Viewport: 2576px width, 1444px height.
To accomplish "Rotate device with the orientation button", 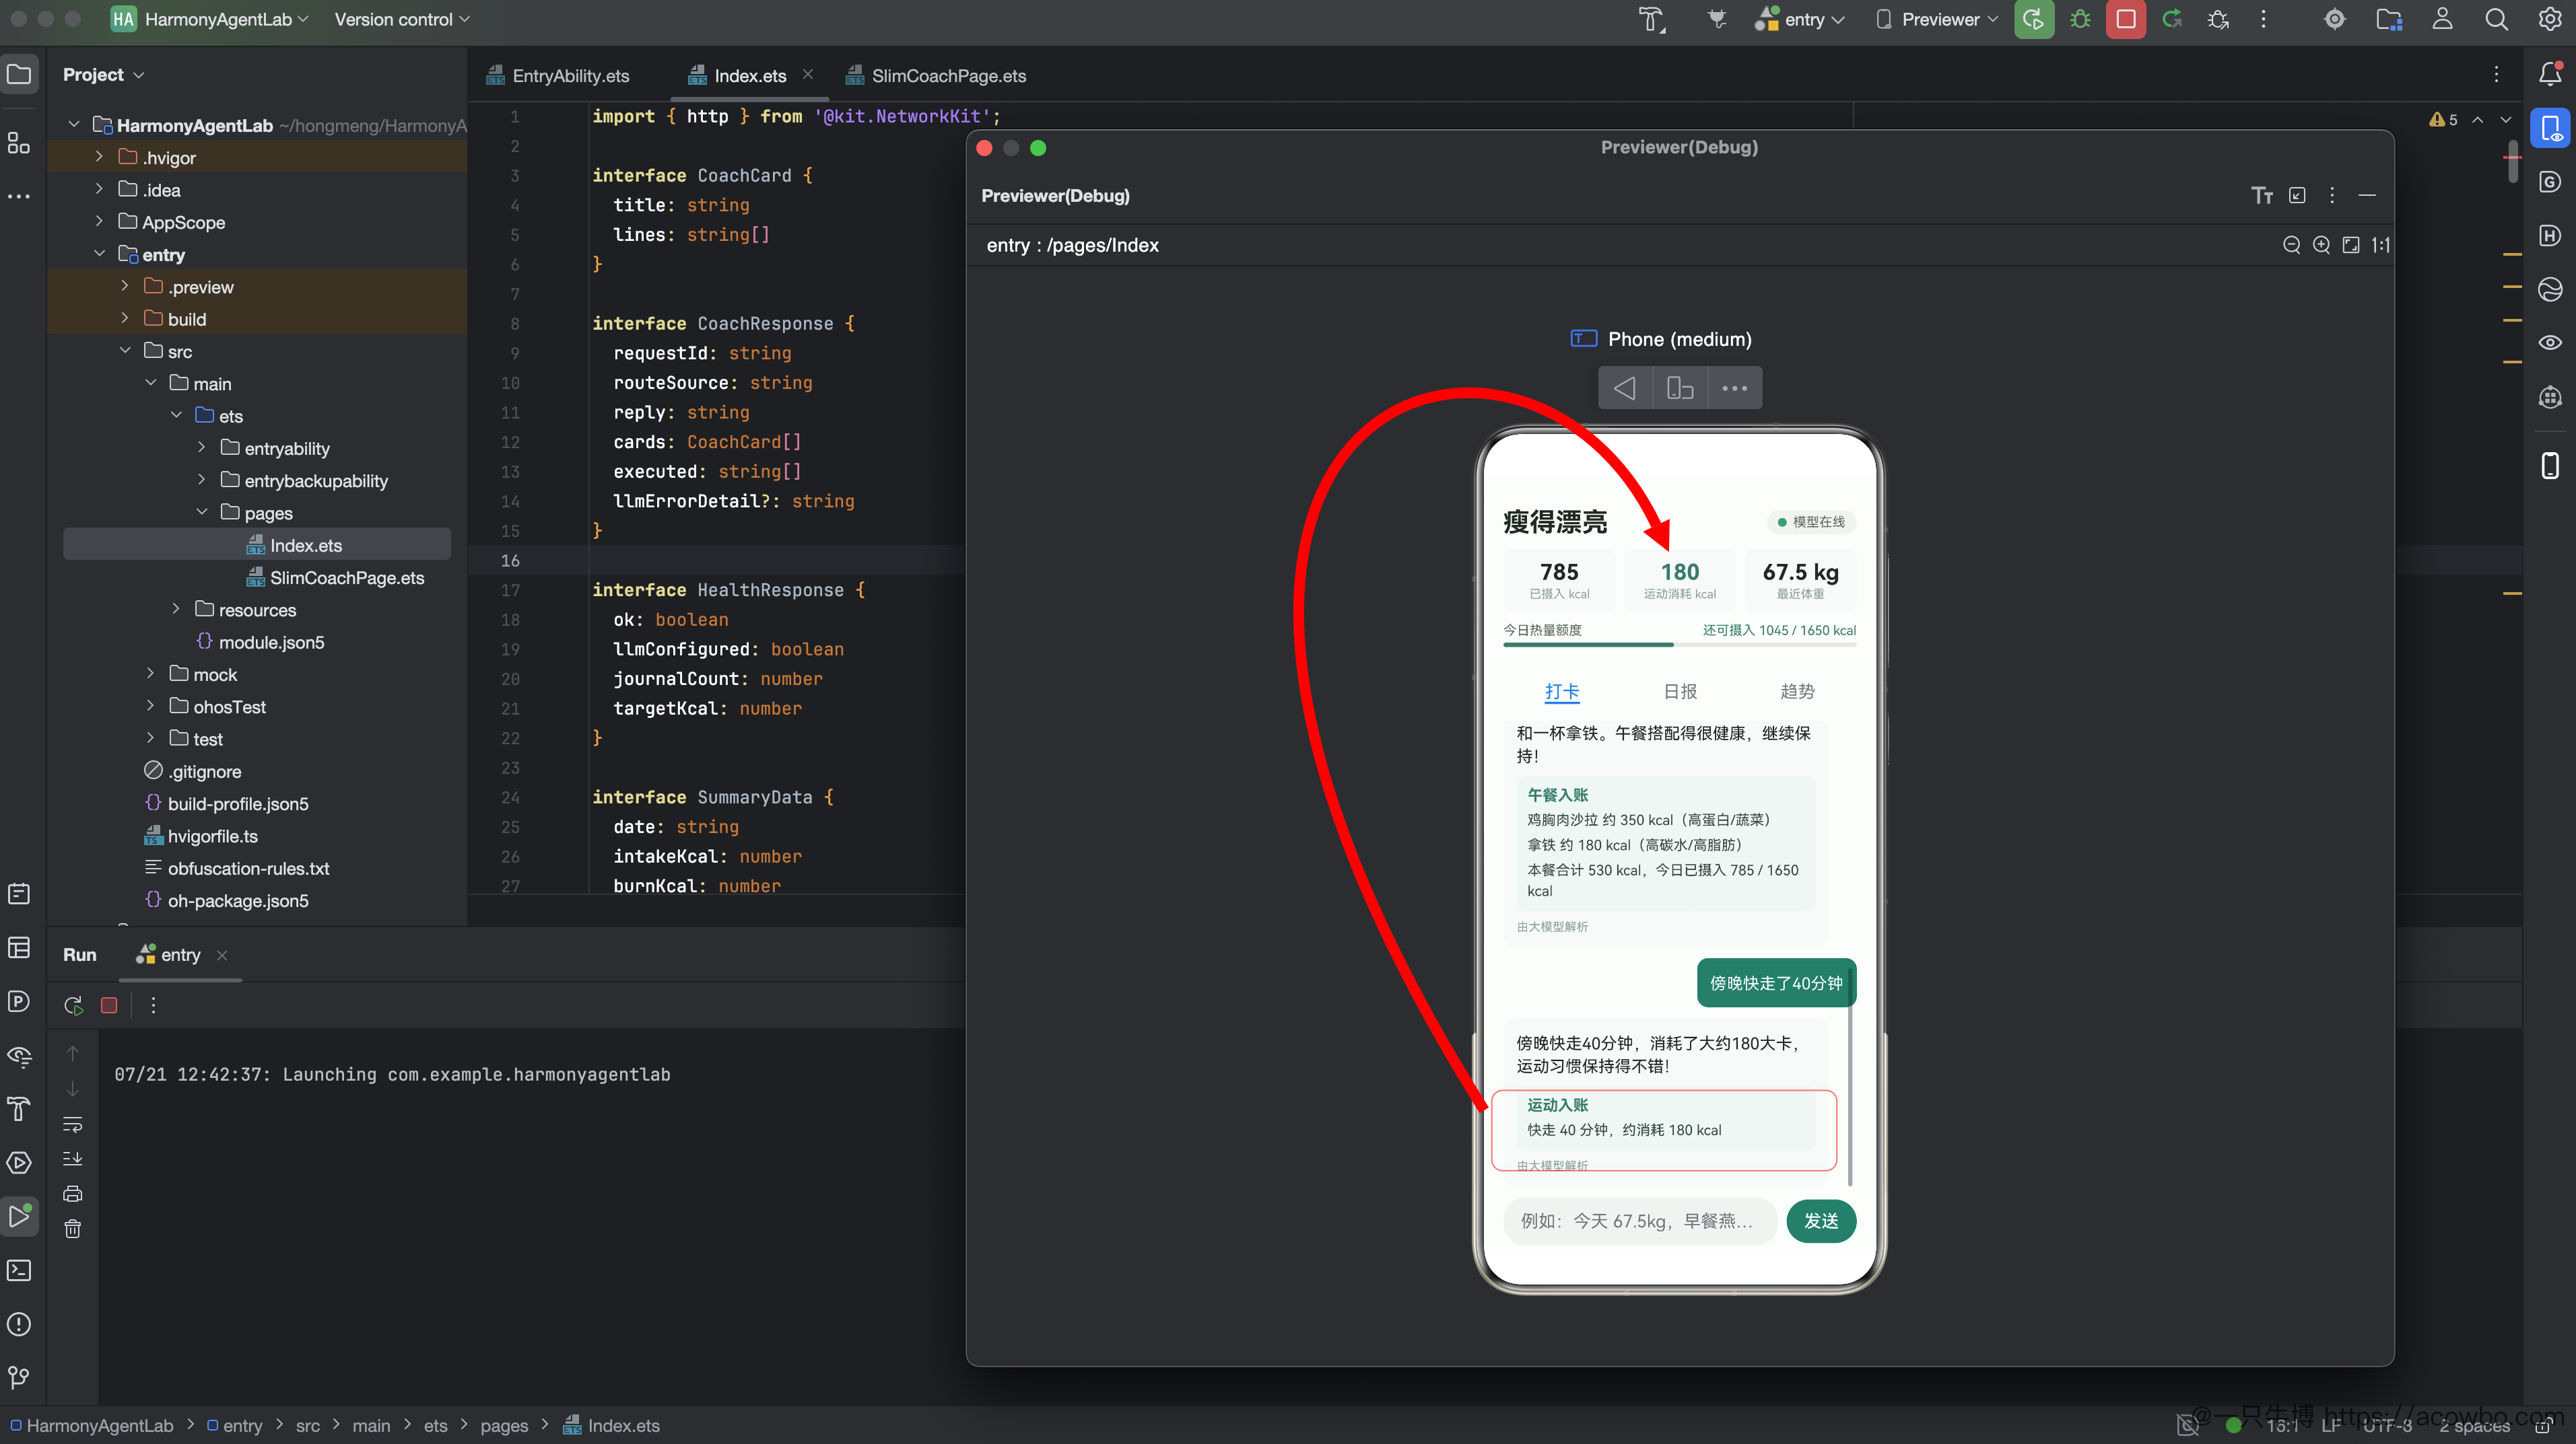I will (x=1680, y=388).
